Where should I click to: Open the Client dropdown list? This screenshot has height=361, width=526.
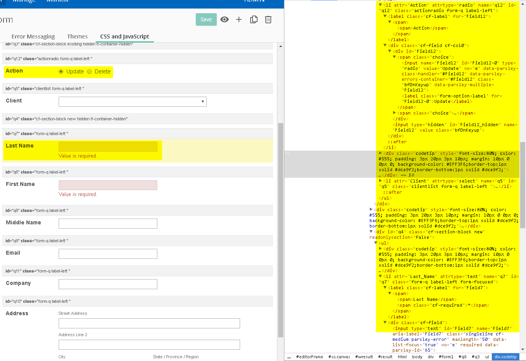pyautogui.click(x=132, y=102)
